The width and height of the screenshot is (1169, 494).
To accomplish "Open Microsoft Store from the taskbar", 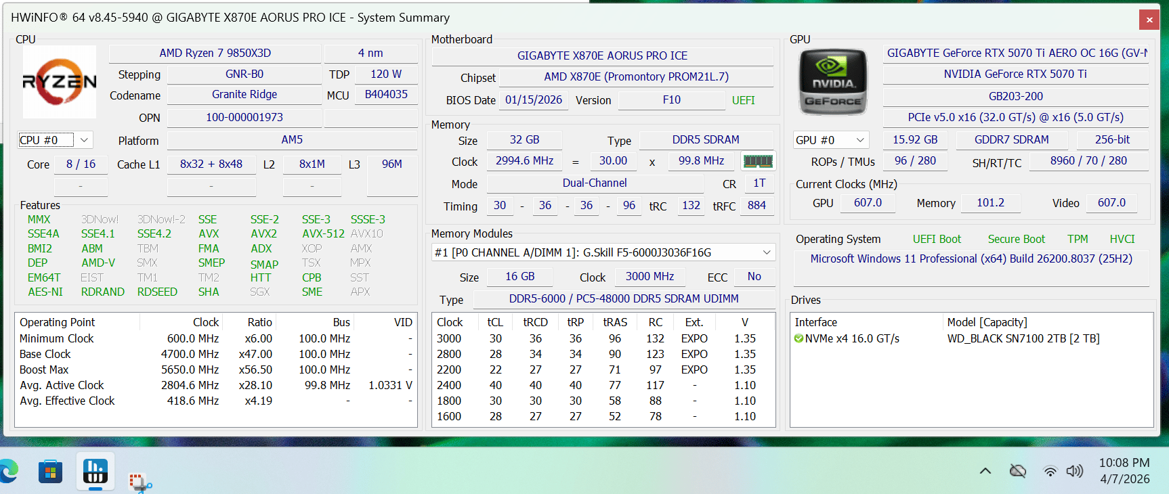I will coord(51,471).
